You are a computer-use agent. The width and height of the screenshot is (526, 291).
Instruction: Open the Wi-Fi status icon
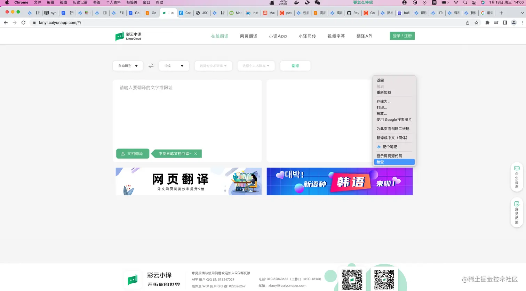coord(456,2)
